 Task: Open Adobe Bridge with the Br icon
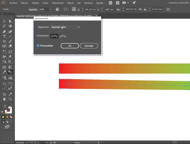click(x=110, y=3)
